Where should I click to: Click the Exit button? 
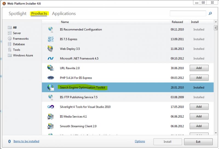click(x=198, y=142)
